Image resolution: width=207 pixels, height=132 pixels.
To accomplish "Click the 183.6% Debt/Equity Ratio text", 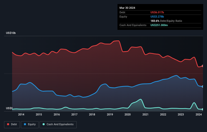I will coord(166,21).
